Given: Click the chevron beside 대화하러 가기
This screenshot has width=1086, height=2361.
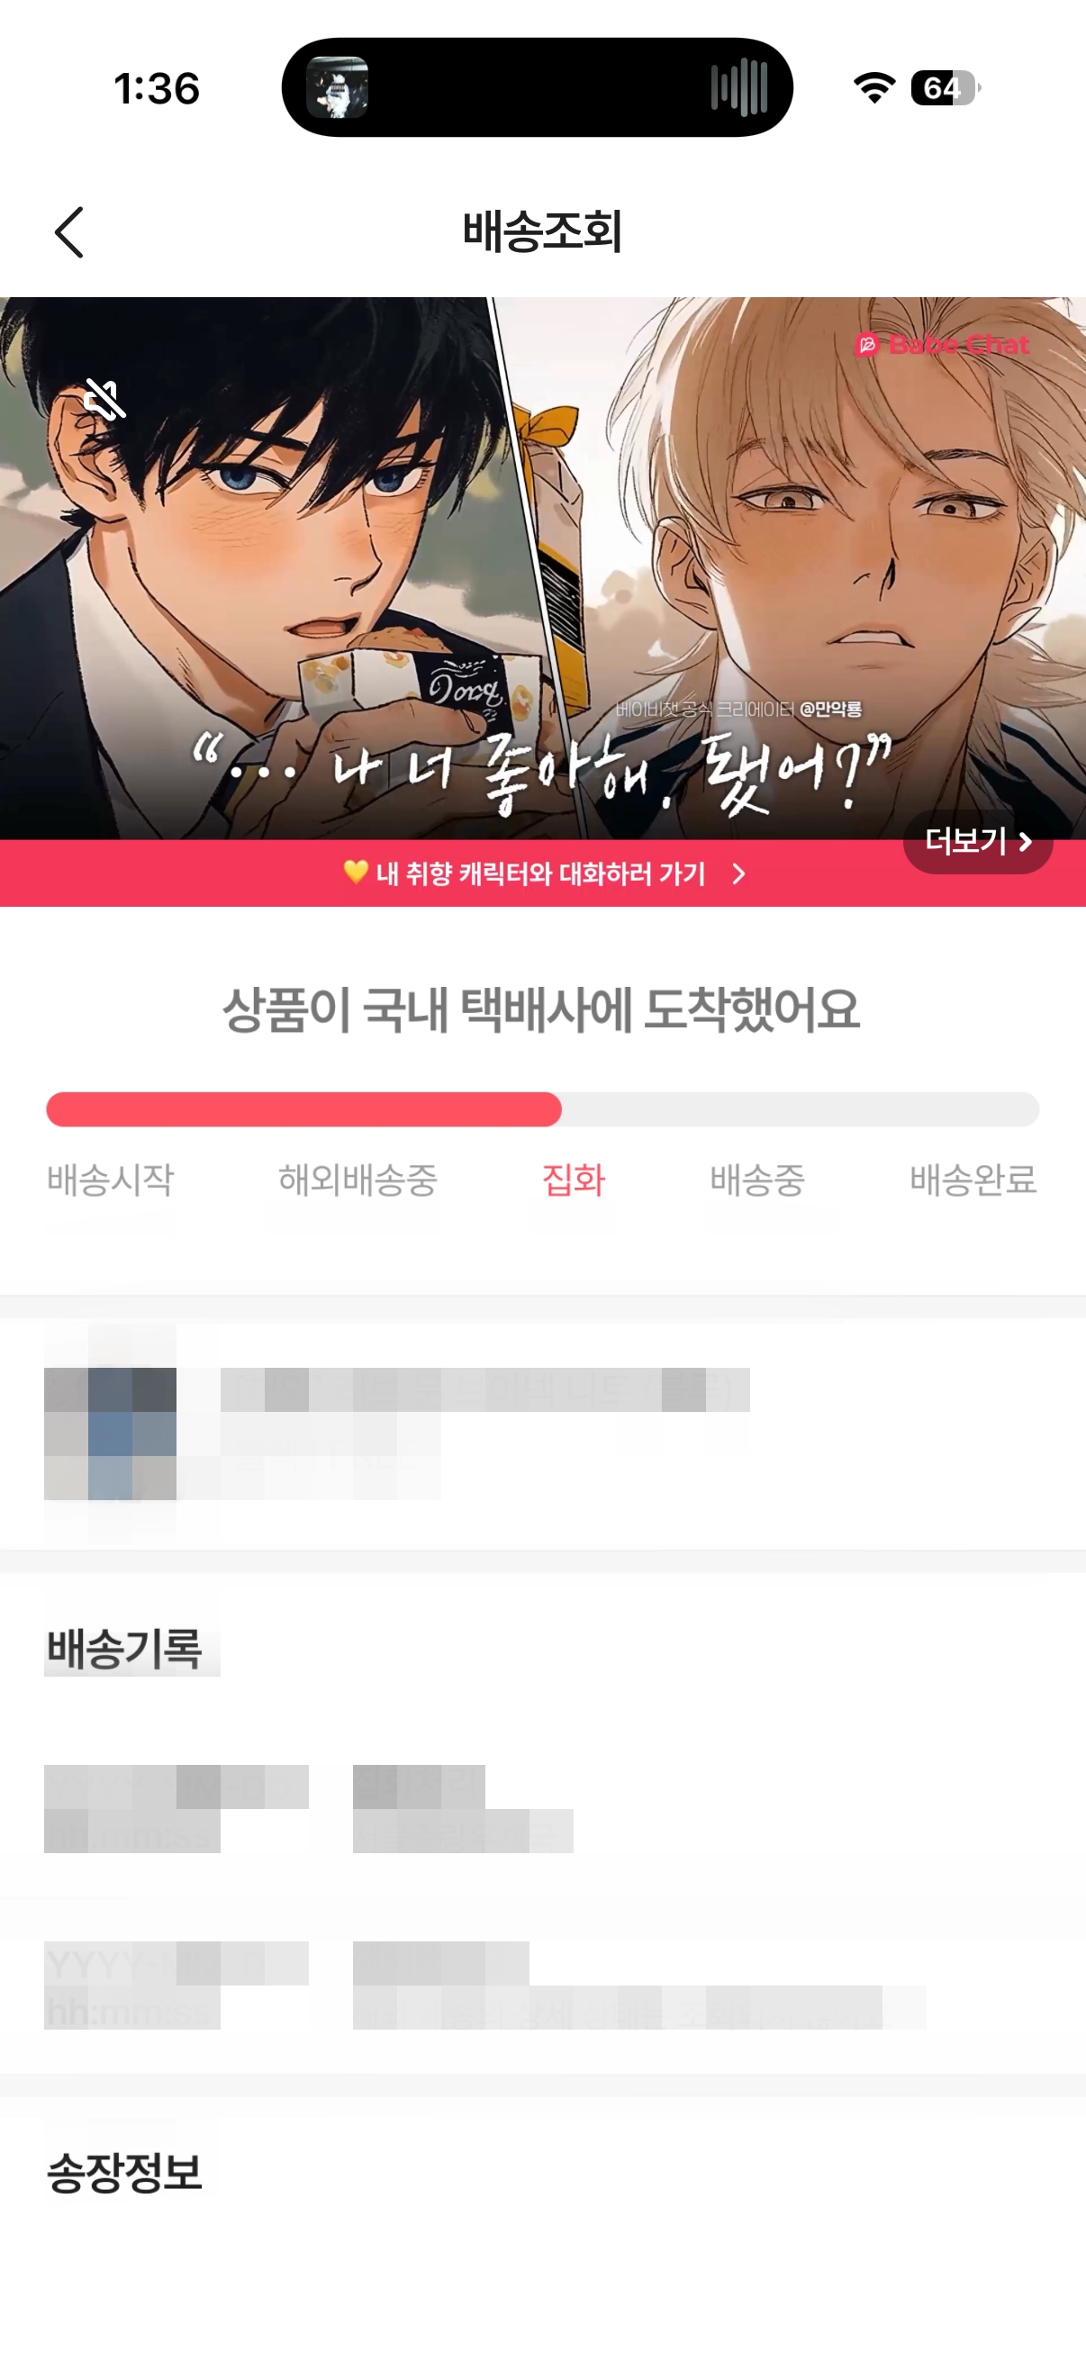Looking at the screenshot, I should 738,873.
